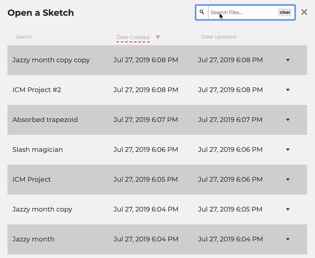The image size is (315, 258).
Task: Clear the search field with clear button
Action: [x=285, y=12]
